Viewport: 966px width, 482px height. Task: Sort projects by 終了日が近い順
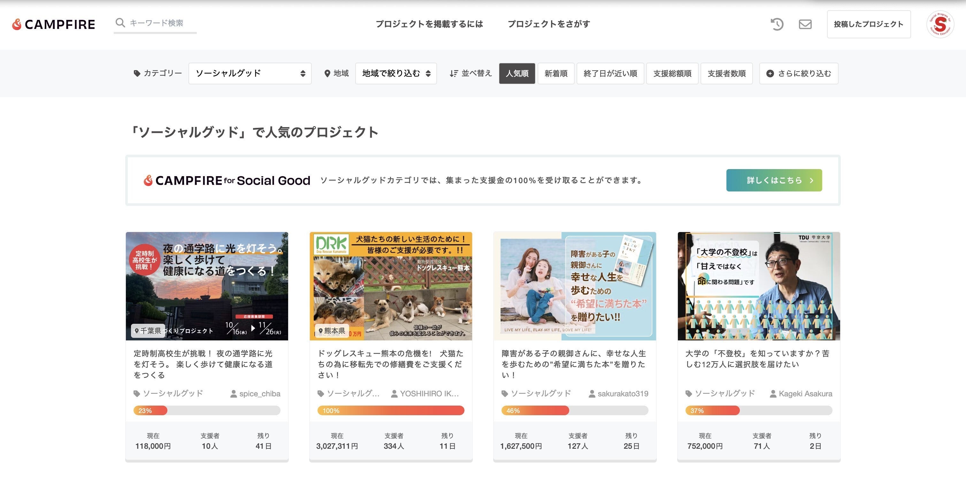click(x=610, y=74)
